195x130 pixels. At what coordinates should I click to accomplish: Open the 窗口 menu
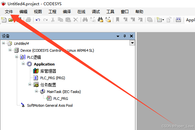point(125,12)
